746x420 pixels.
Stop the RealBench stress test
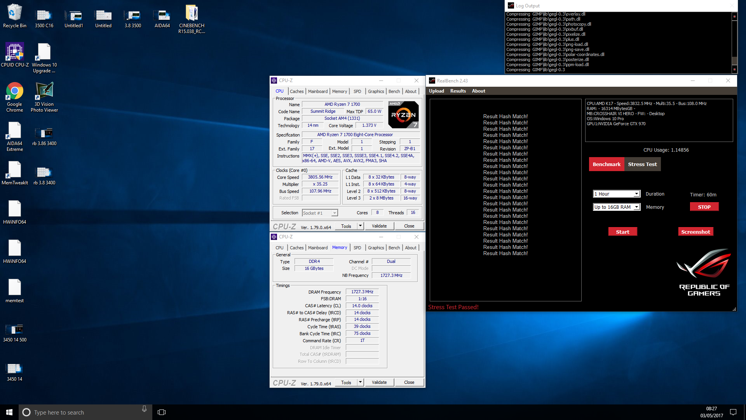[704, 207]
